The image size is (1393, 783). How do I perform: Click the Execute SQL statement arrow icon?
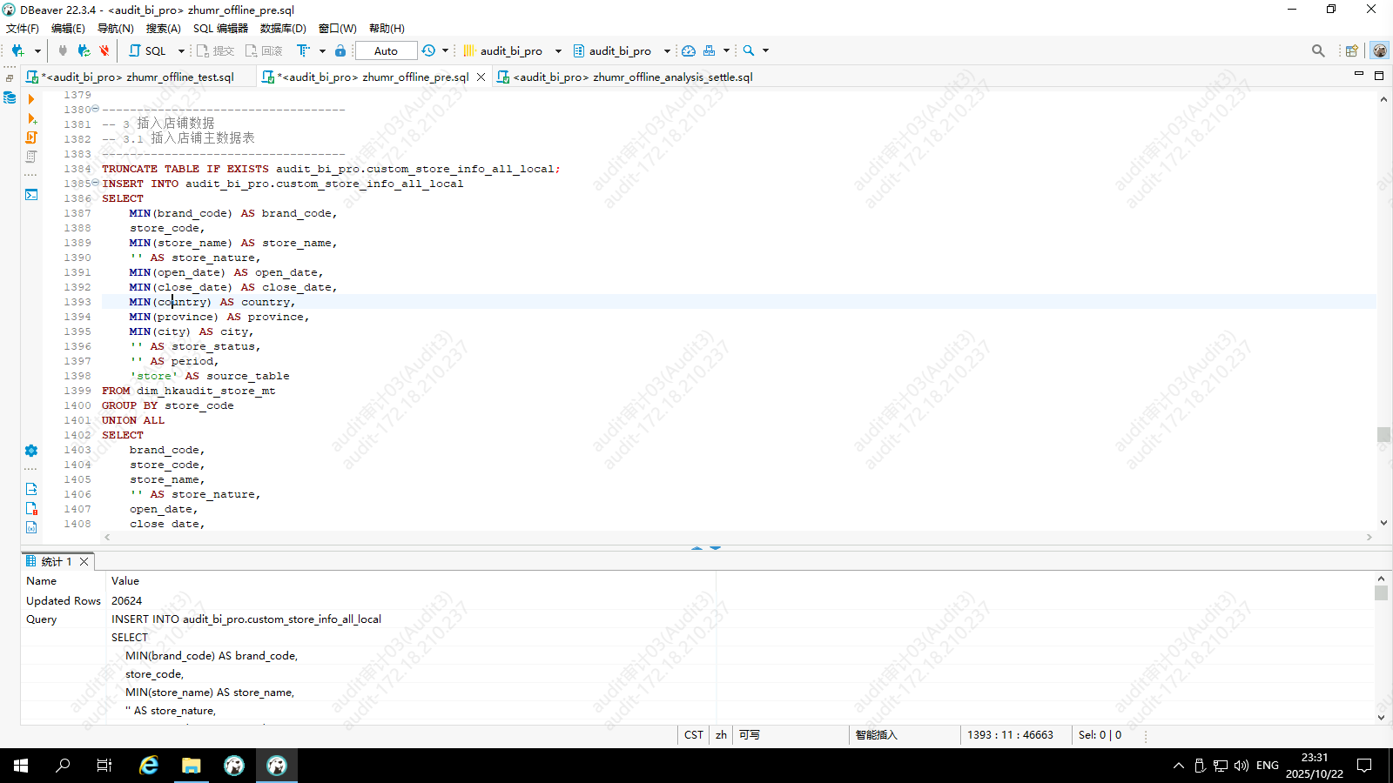tap(31, 99)
